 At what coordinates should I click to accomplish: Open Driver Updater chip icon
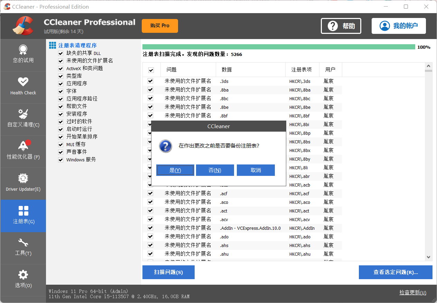[23, 178]
